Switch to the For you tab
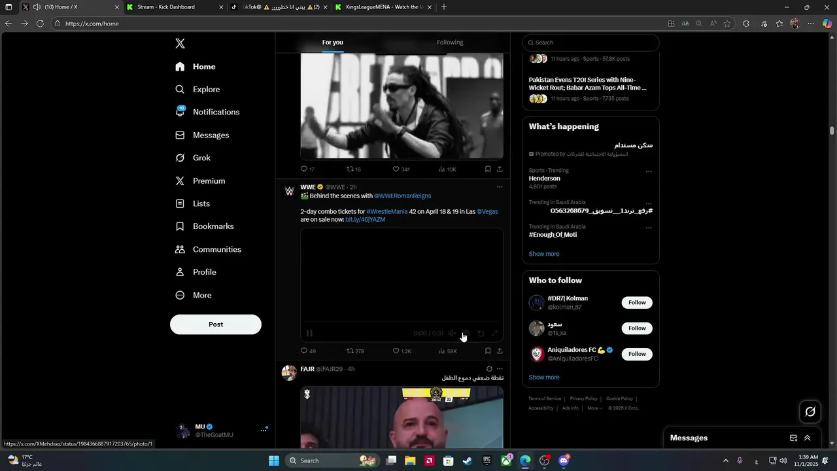Screen dimensions: 837x471 pyautogui.click(x=332, y=43)
